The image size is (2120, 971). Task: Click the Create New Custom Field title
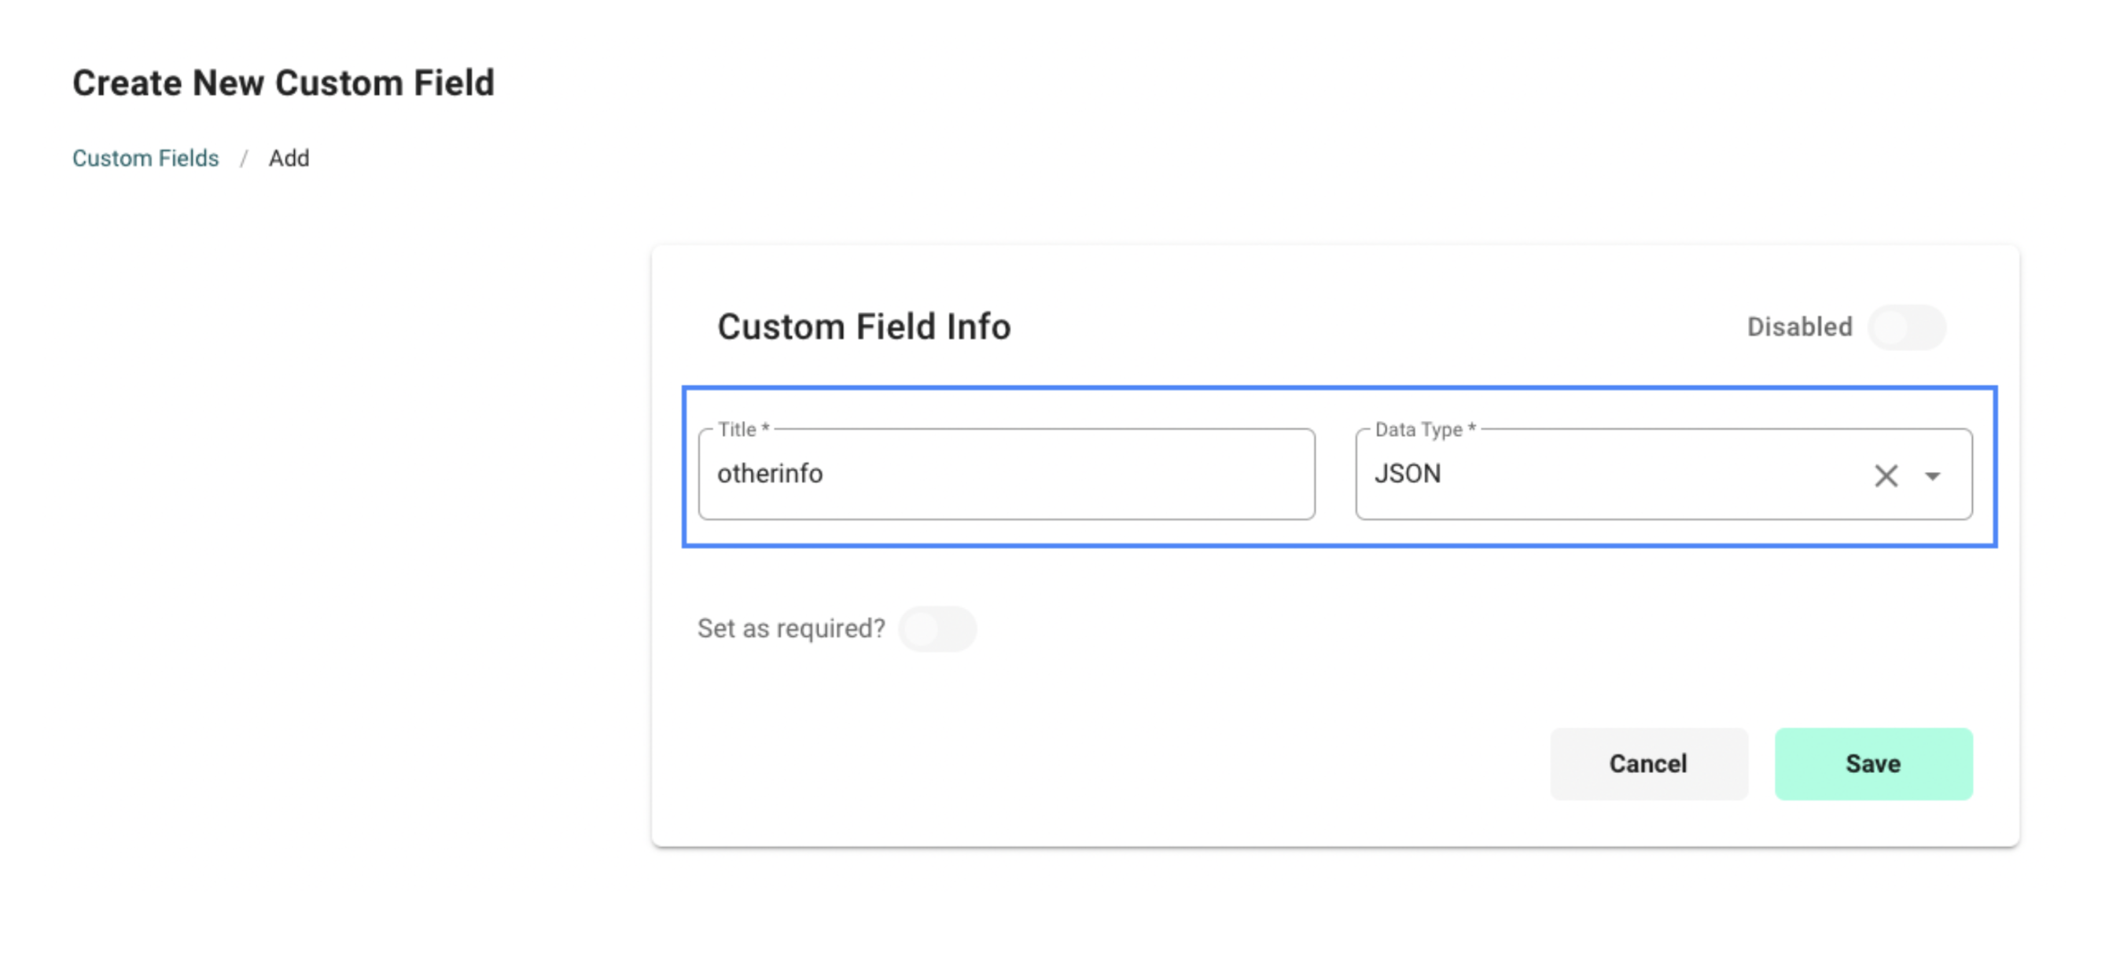point(283,83)
